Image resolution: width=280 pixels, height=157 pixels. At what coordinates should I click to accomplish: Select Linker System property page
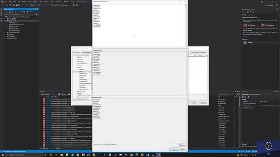[81, 78]
